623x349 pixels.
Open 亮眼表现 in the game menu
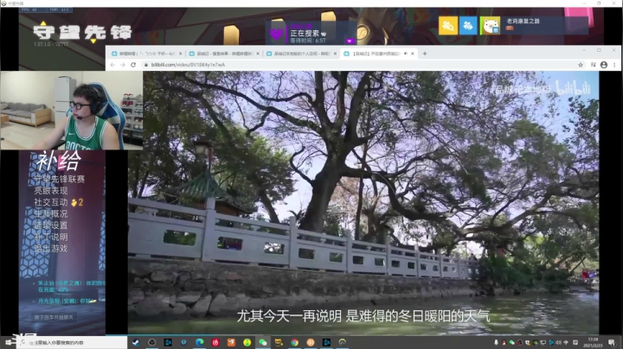coord(51,191)
